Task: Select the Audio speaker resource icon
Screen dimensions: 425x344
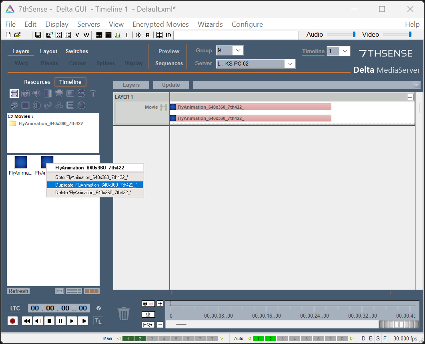Action: click(x=37, y=93)
